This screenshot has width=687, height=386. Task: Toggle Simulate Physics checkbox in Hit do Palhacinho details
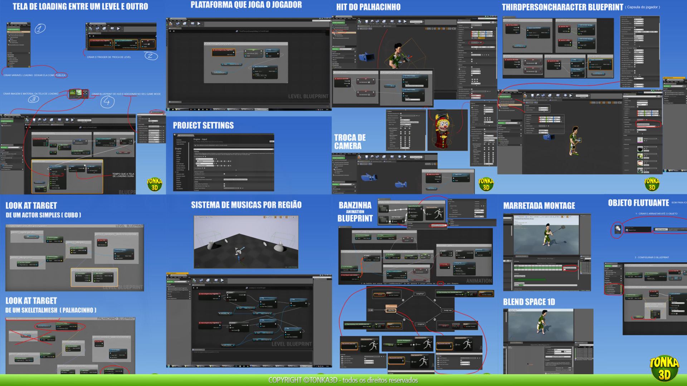[x=472, y=67]
